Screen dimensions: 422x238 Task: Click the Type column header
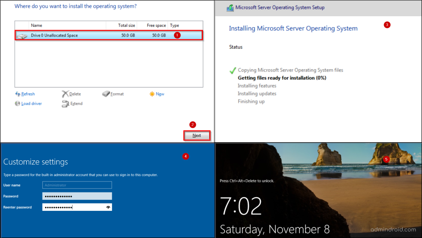(x=174, y=25)
